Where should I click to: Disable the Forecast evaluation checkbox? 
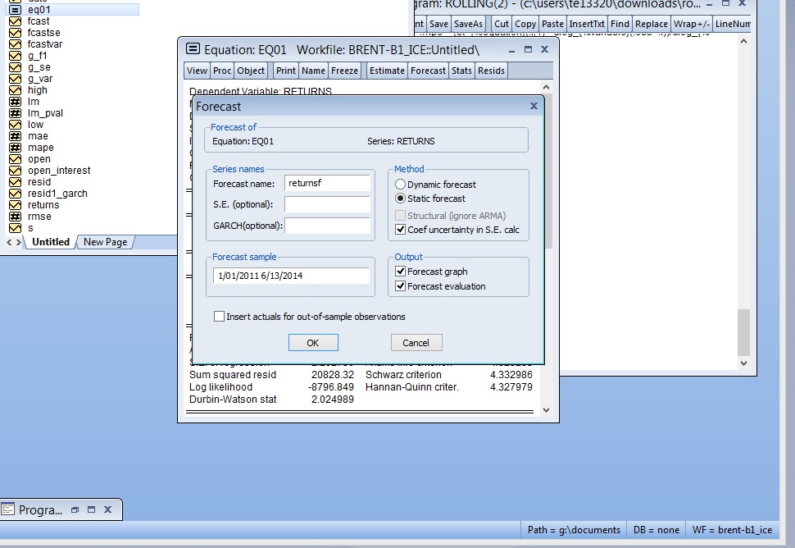pos(401,286)
